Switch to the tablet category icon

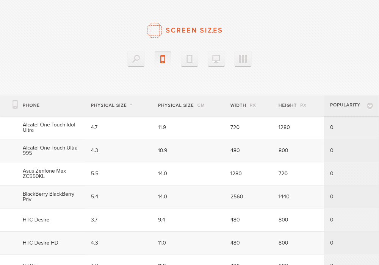[189, 59]
